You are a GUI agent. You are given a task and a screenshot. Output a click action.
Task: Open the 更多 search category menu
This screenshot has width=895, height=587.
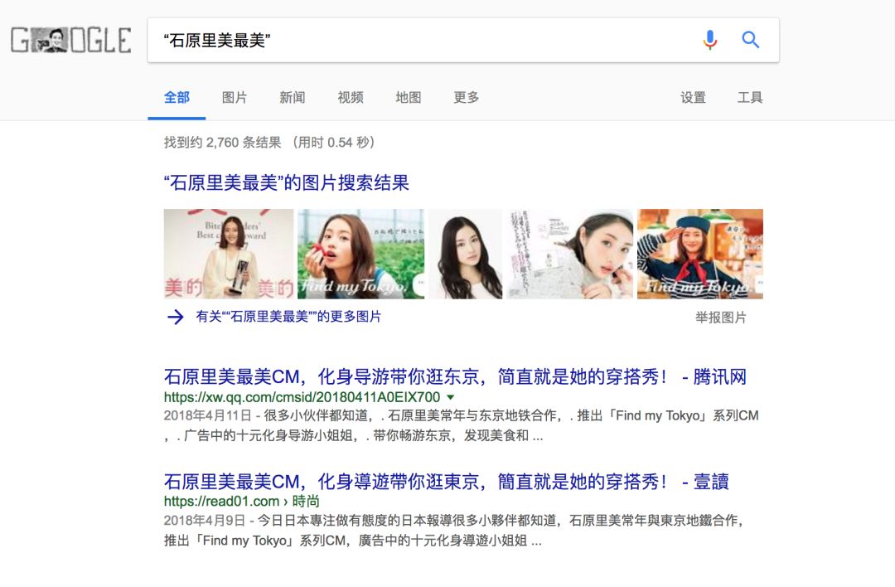point(466,98)
